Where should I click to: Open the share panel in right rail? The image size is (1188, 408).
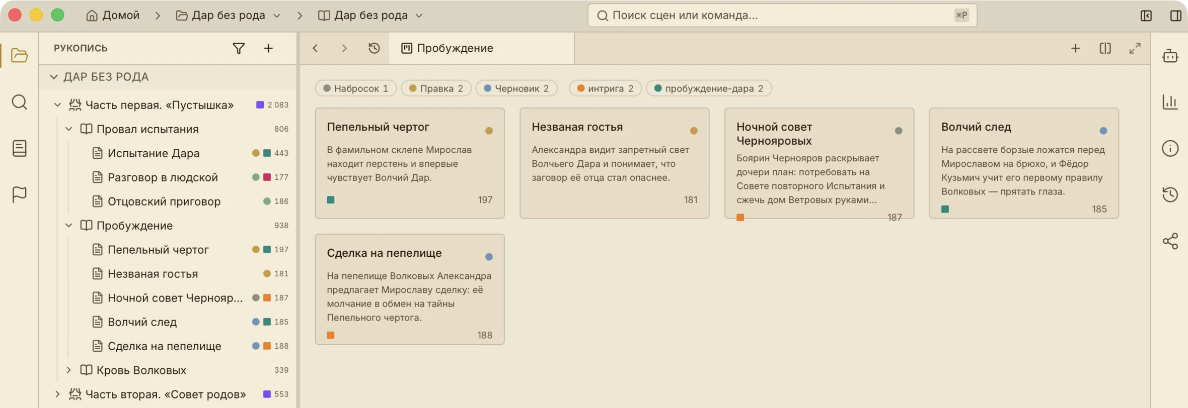[x=1170, y=241]
